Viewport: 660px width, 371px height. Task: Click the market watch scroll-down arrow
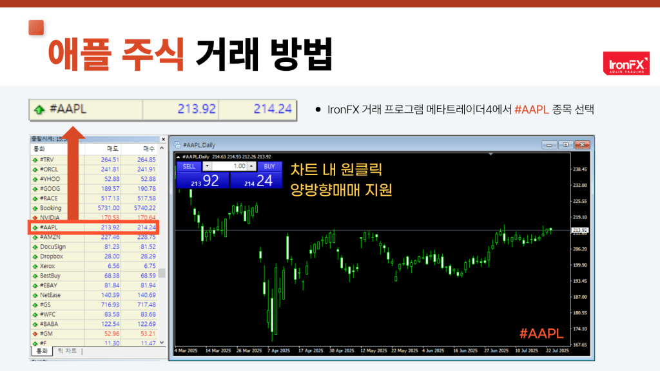162,343
